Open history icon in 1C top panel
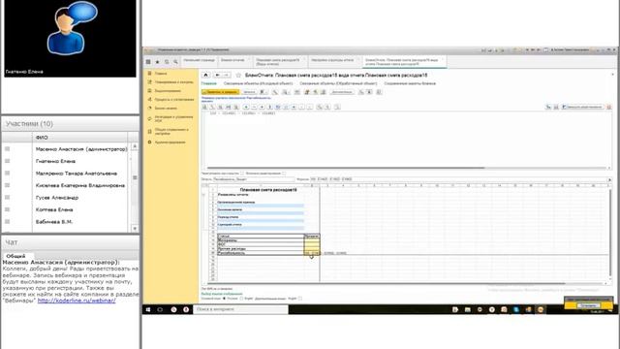 point(167,62)
